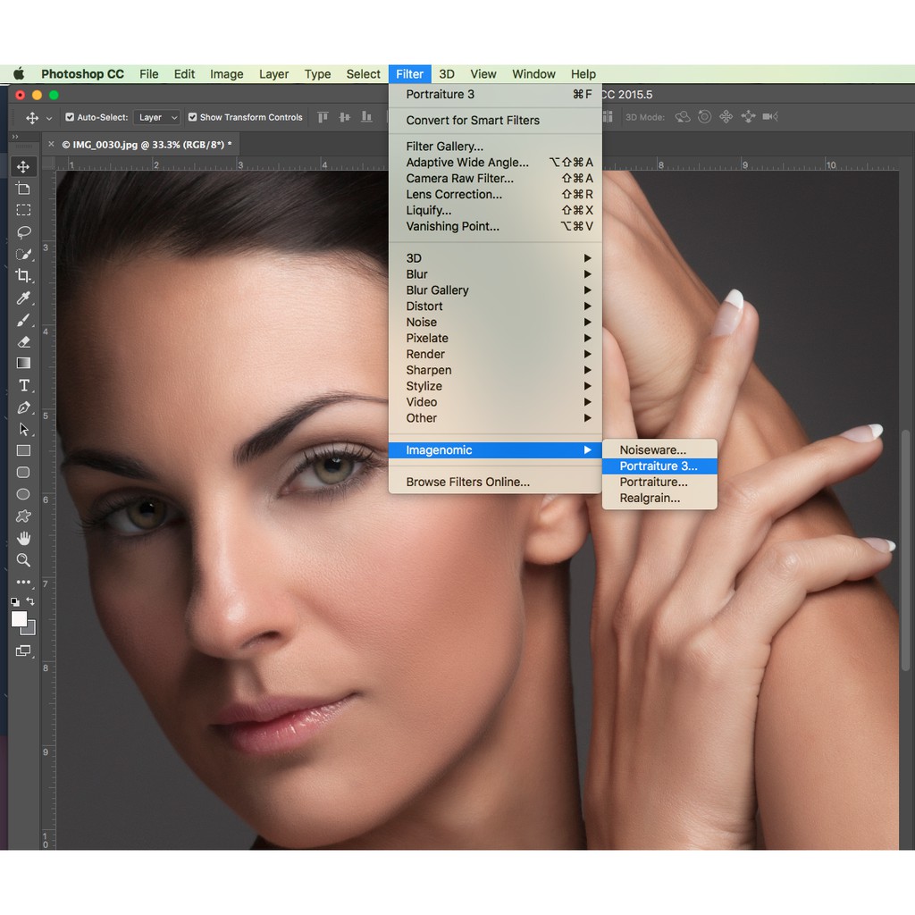Image resolution: width=915 pixels, height=915 pixels.
Task: Toggle Show Transform Controls checkbox
Action: point(192,117)
